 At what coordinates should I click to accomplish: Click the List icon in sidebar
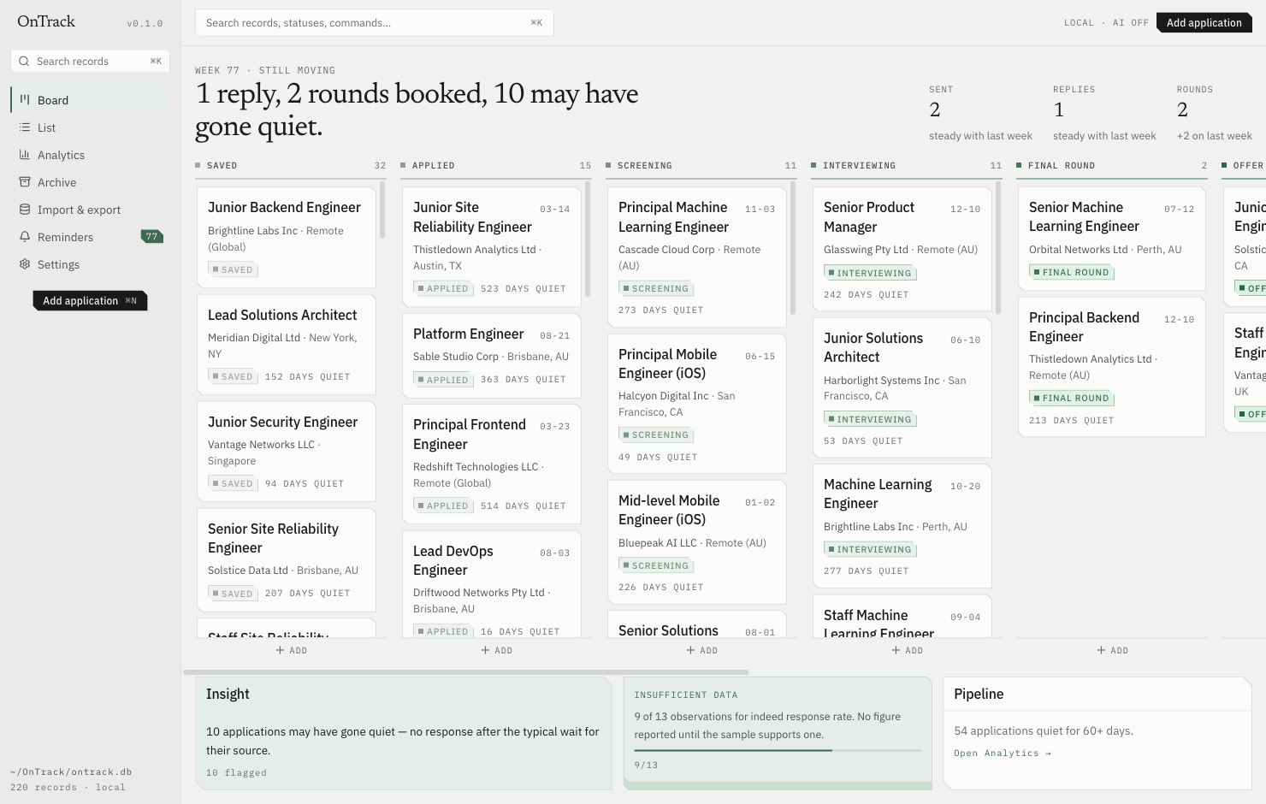pyautogui.click(x=25, y=127)
